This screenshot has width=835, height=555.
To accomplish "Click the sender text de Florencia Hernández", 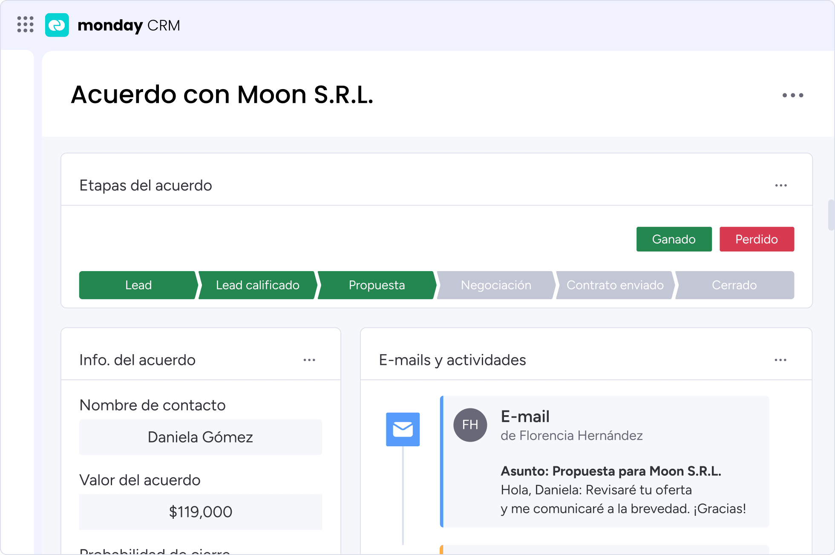I will (x=572, y=436).
